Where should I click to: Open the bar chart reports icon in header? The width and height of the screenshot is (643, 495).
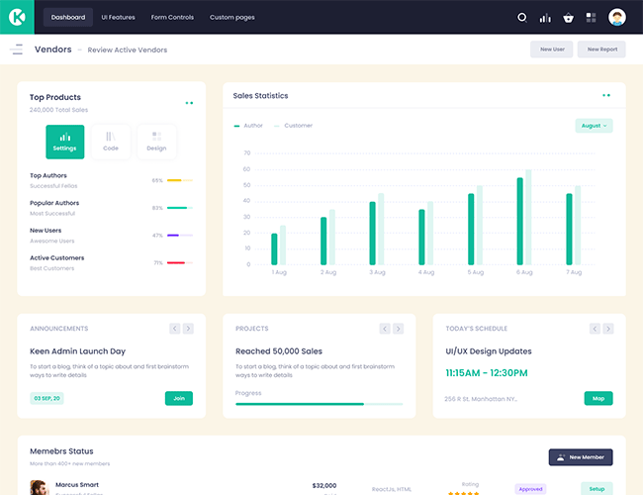[545, 17]
